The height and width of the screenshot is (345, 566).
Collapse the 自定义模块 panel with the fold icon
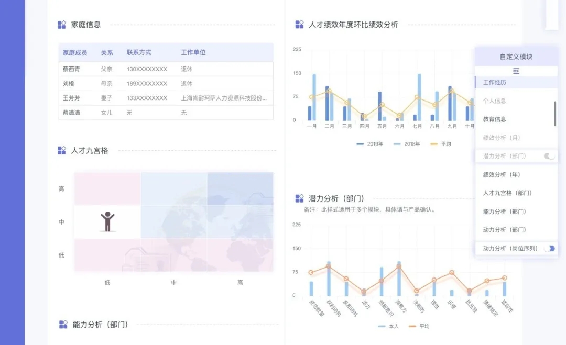coord(516,71)
